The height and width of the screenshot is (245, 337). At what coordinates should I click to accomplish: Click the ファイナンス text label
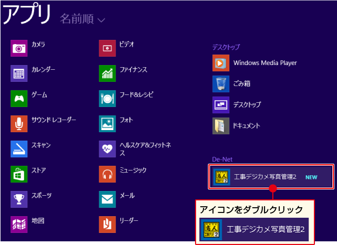tap(134, 69)
